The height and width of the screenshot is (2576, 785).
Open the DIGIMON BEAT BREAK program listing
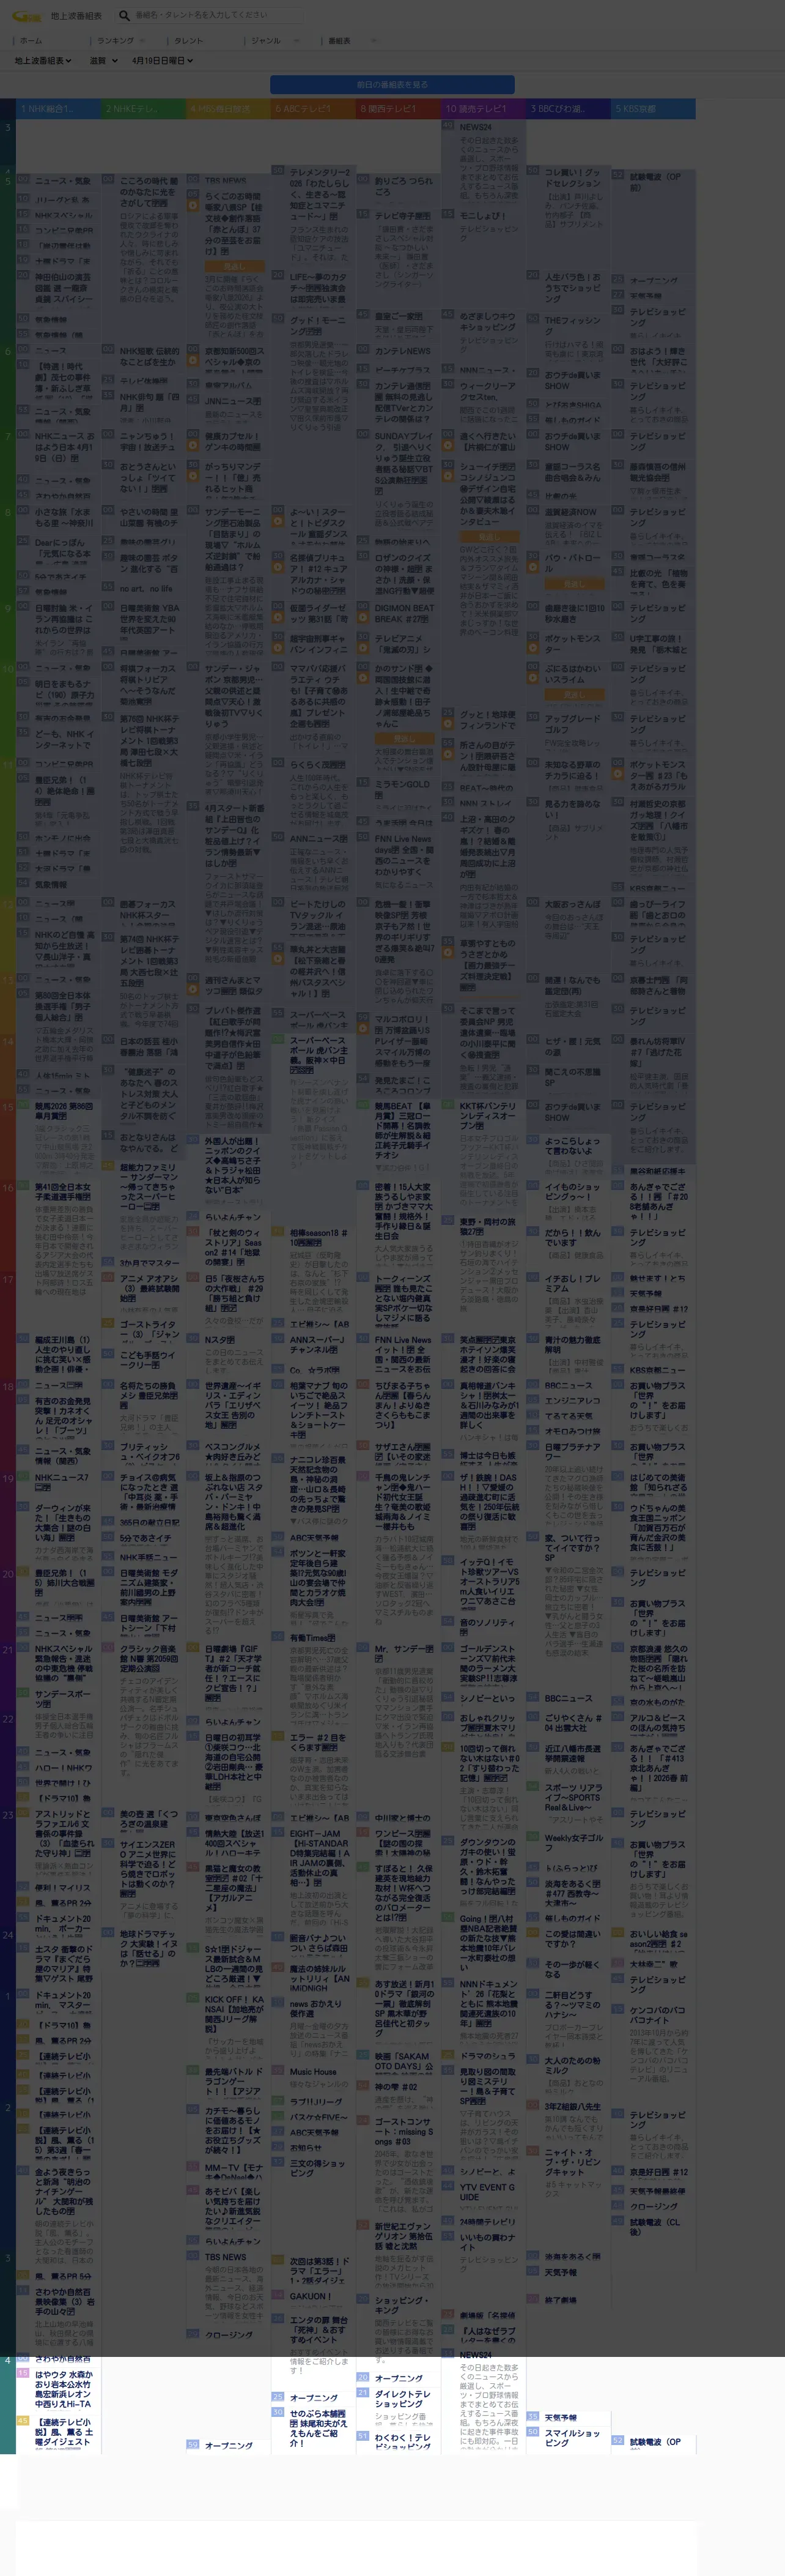(405, 613)
